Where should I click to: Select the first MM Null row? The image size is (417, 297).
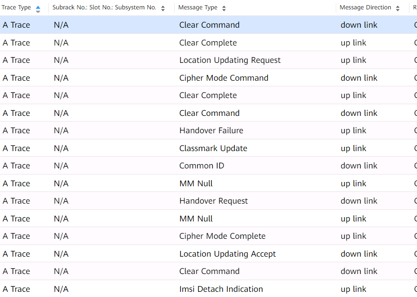208,183
